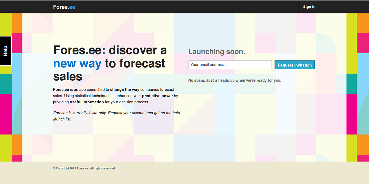Open the Sign In link

tap(309, 7)
